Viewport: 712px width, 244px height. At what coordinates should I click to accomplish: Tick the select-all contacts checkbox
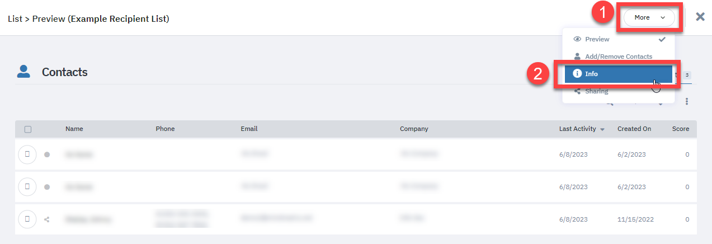28,129
